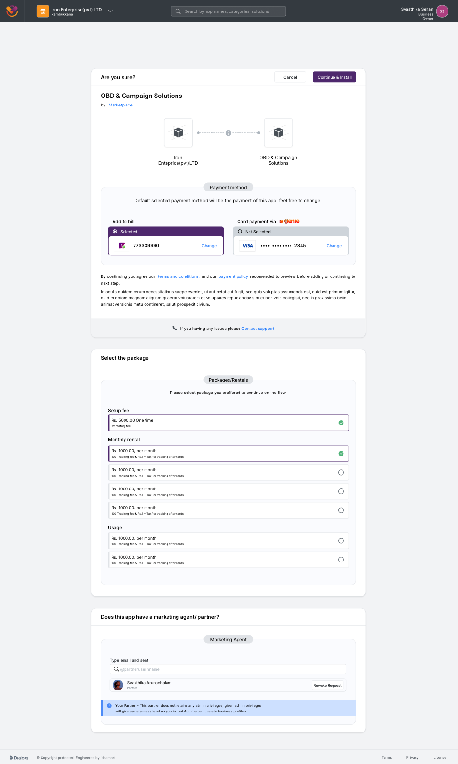Click the question mark connector icon

pos(229,133)
